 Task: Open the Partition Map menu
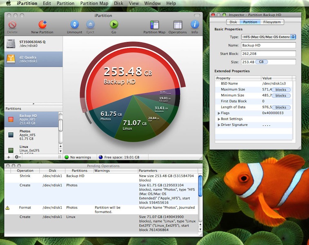coord(94,3)
